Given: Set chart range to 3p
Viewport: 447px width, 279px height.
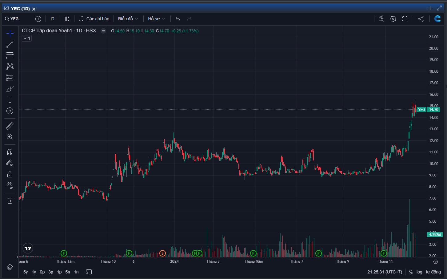Looking at the screenshot, I should 51,272.
